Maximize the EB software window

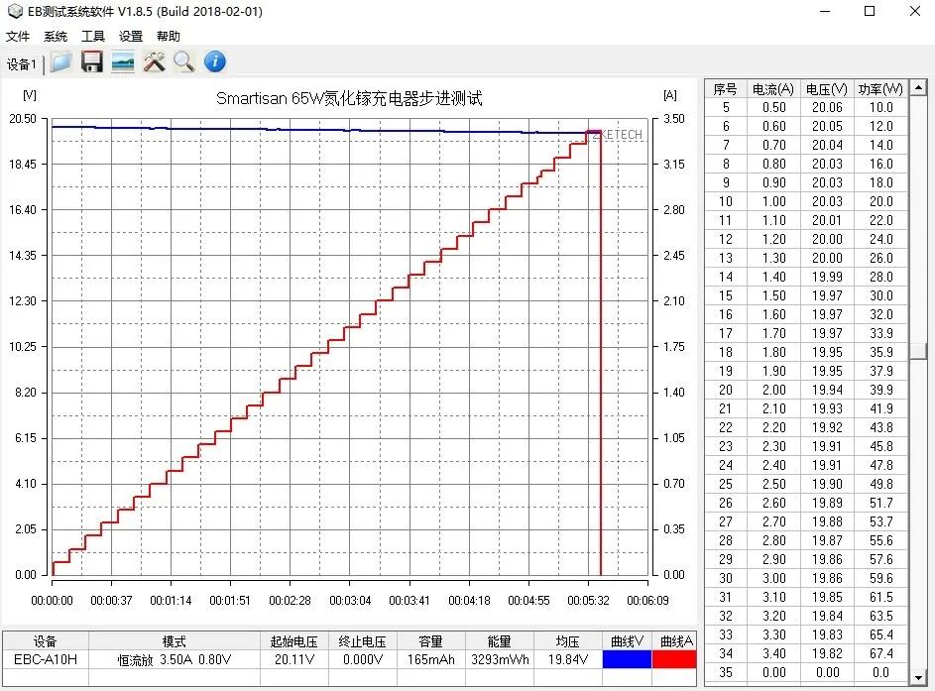[870, 11]
